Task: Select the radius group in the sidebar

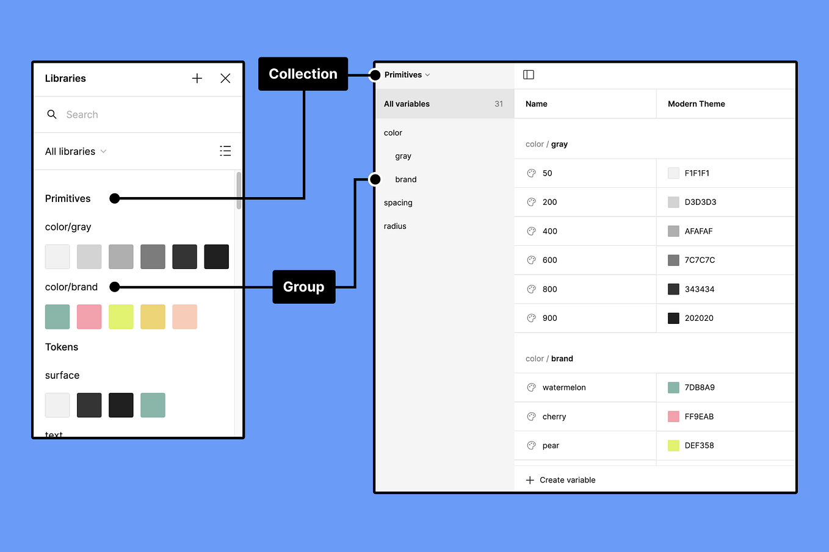Action: coord(395,226)
